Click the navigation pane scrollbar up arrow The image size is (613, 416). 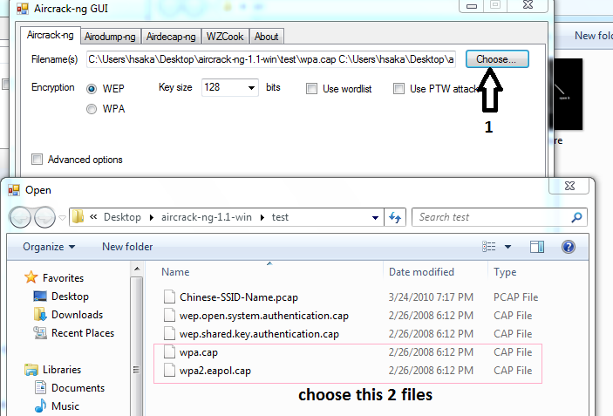pos(136,269)
